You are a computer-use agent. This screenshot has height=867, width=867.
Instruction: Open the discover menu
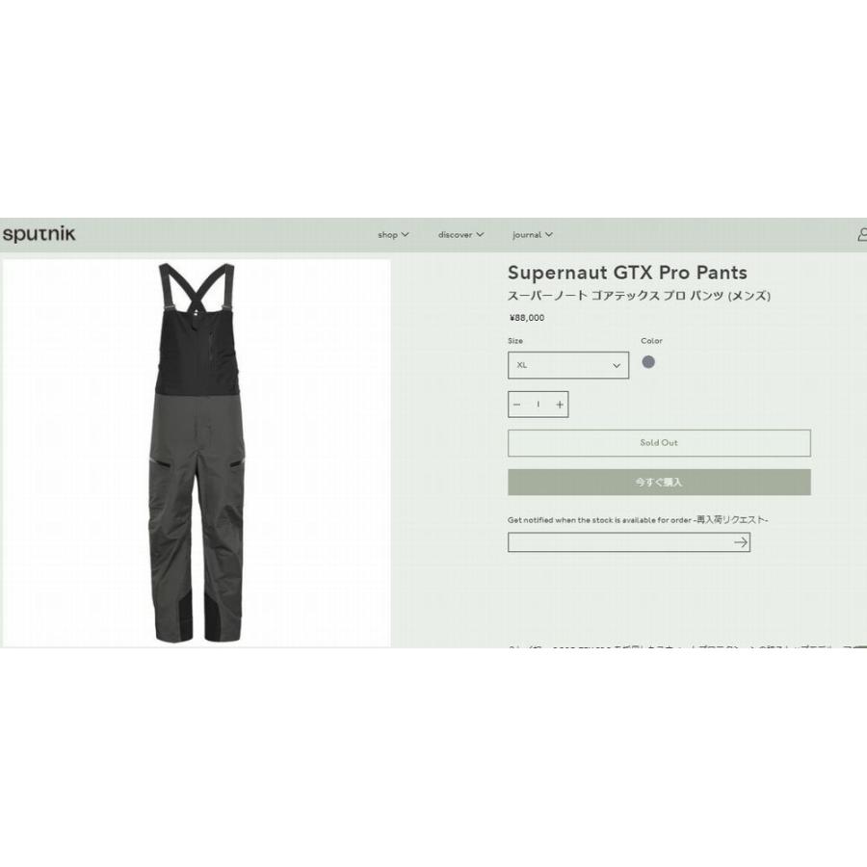pos(460,234)
